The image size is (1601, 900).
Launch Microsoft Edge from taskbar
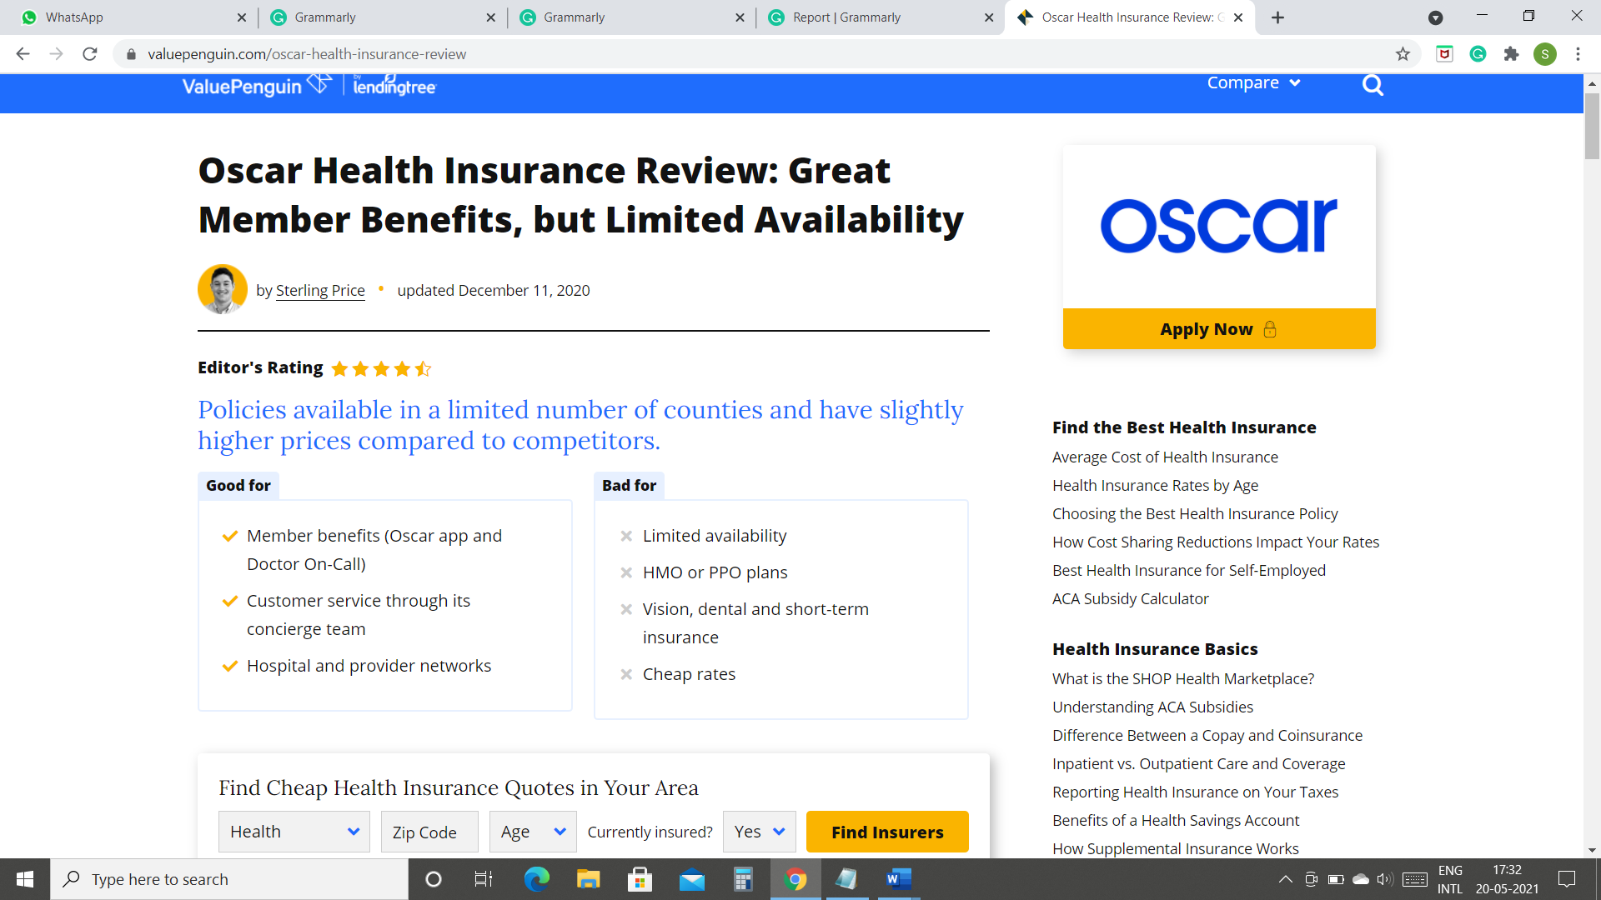pyautogui.click(x=536, y=879)
